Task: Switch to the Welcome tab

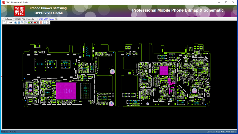Action: click(9, 19)
